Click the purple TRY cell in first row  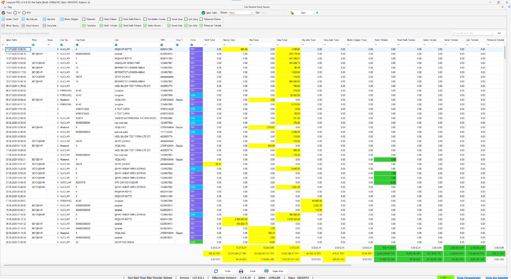pyautogui.click(x=196, y=49)
